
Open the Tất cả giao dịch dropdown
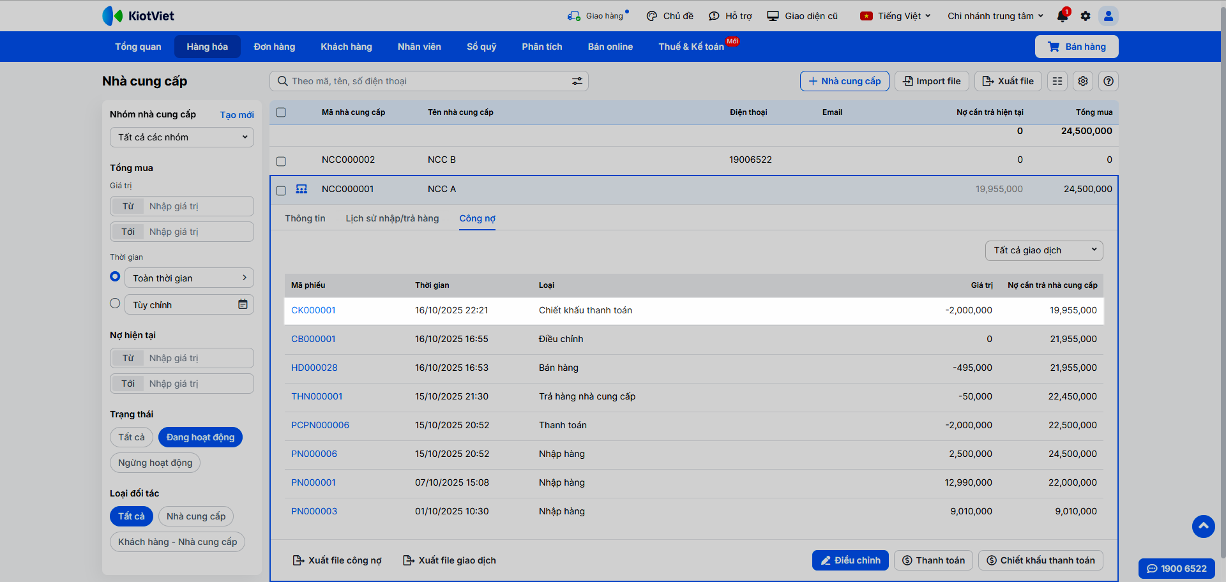pos(1043,250)
